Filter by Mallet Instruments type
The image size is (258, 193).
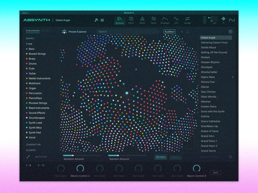(x=38, y=78)
